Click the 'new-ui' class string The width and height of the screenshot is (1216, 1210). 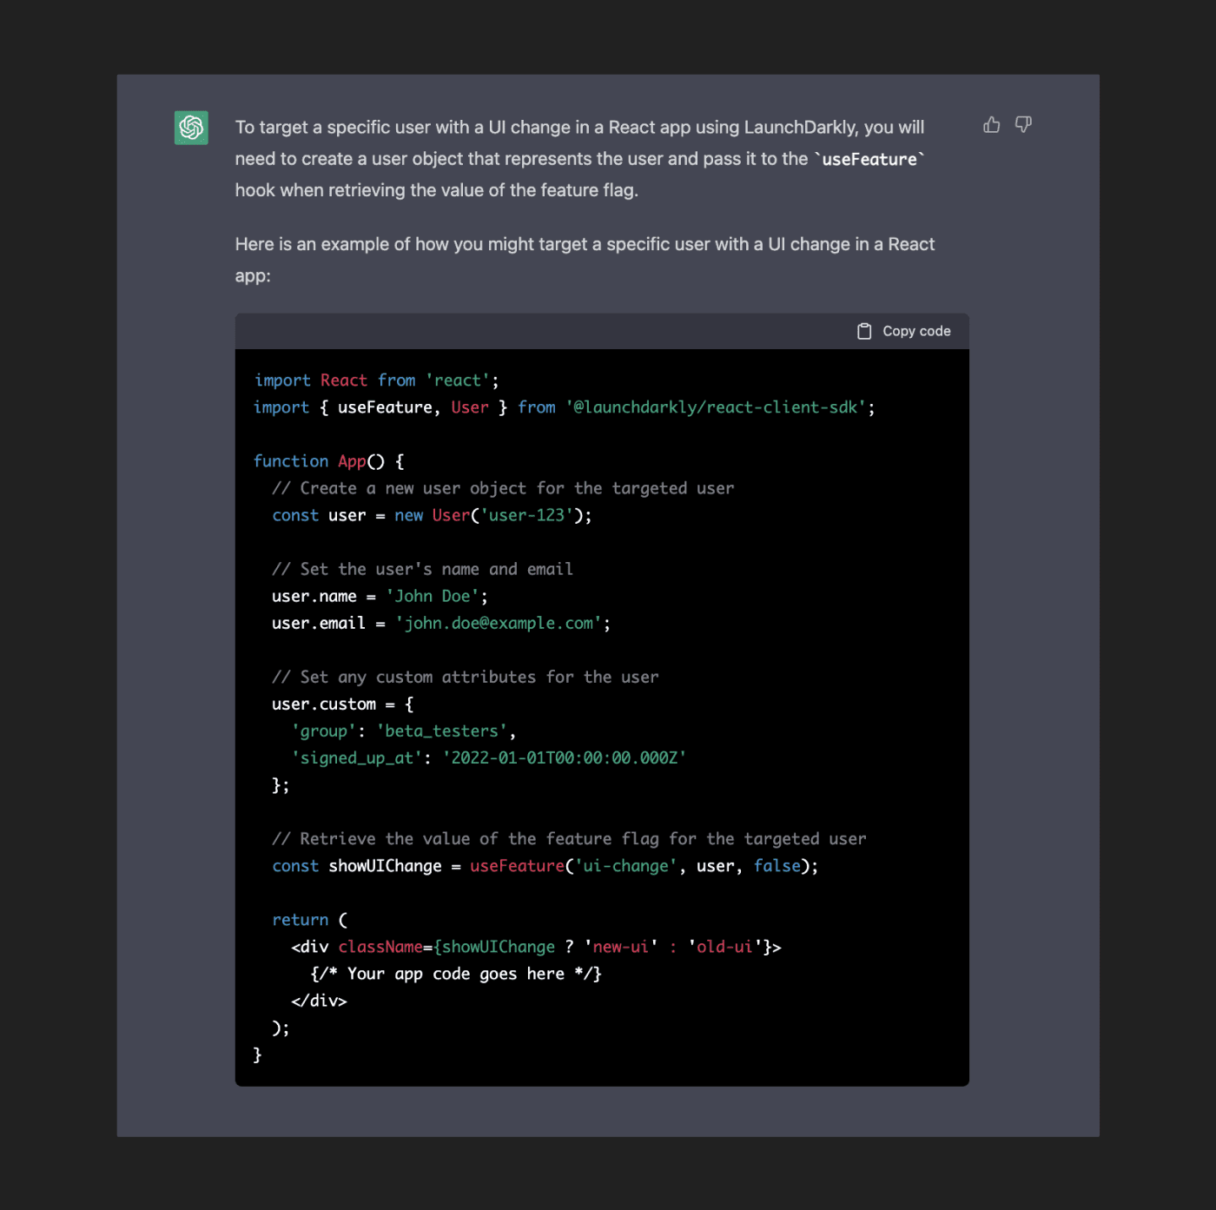click(620, 947)
